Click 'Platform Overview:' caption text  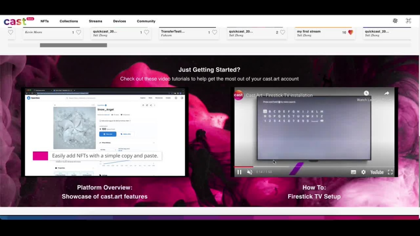pyautogui.click(x=105, y=187)
